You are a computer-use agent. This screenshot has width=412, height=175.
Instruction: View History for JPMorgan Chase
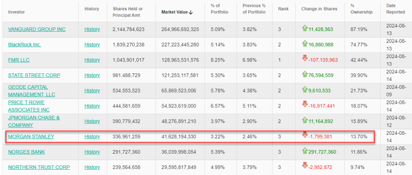point(92,122)
